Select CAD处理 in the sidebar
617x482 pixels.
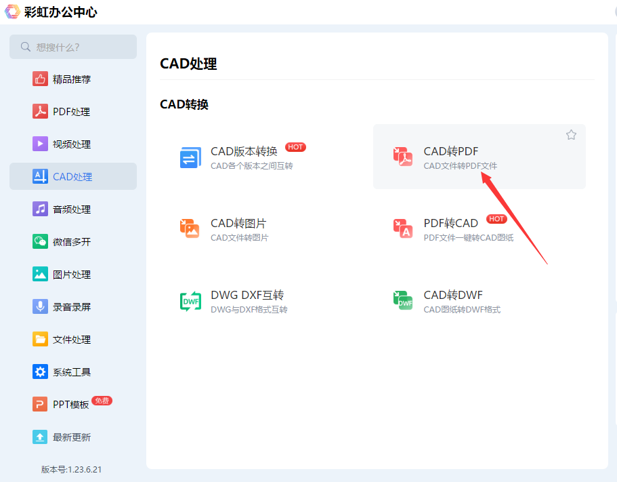[73, 176]
